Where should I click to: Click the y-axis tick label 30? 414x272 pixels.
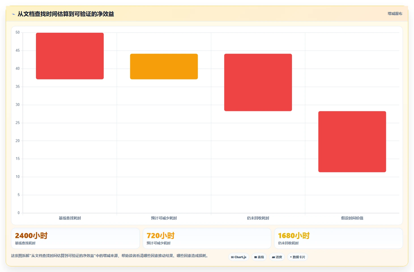18,105
